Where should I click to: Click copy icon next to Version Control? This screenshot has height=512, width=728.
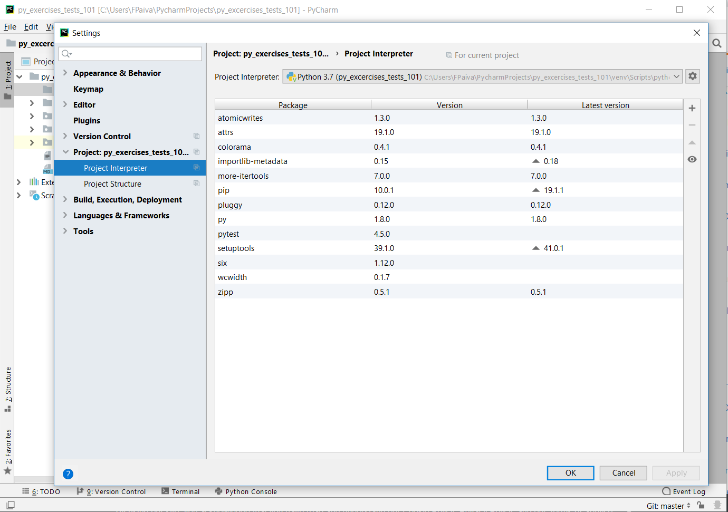point(197,136)
